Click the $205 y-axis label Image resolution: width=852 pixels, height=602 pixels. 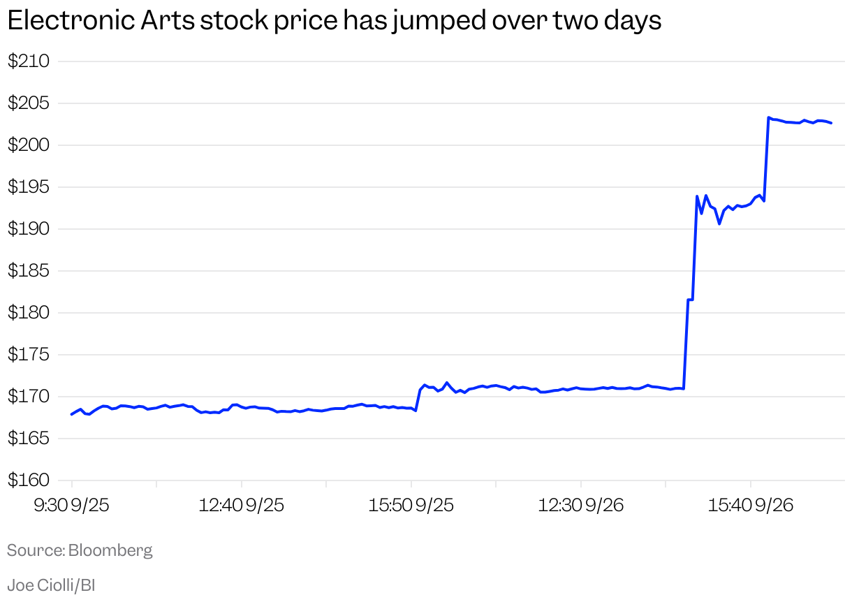29,103
